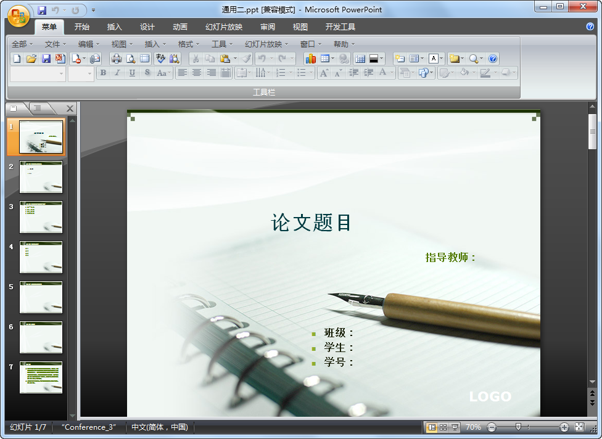Insert a chart using the toolbar icon
The width and height of the screenshot is (602, 439).
tap(310, 59)
